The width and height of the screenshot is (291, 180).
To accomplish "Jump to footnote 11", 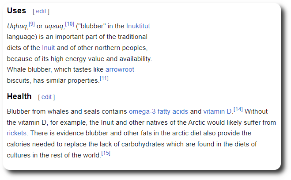I will (x=104, y=78).
